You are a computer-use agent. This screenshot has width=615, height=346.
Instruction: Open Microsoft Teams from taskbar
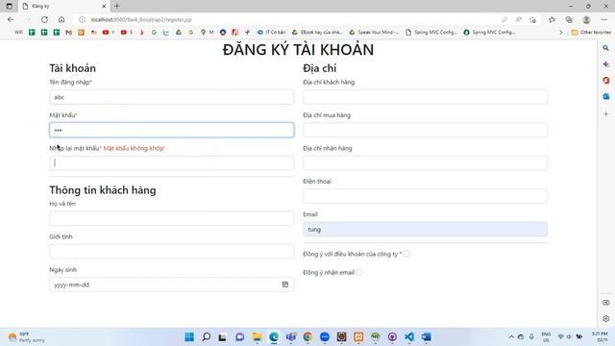(290, 337)
